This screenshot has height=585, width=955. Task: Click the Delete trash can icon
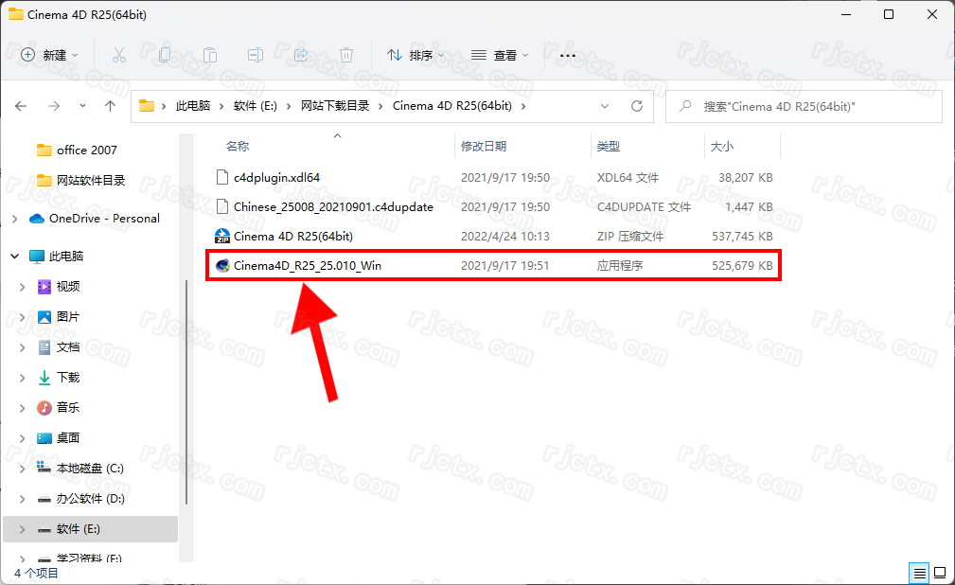[x=346, y=55]
